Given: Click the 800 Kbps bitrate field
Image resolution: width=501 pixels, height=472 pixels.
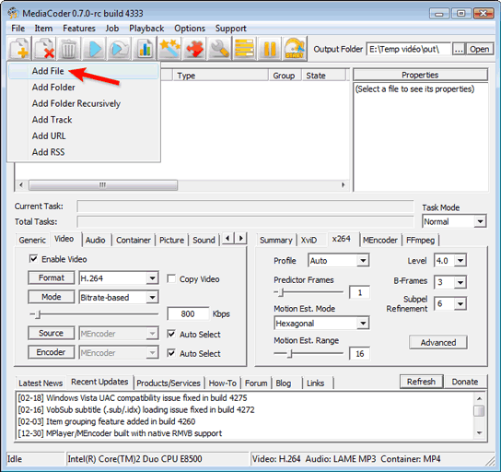Looking at the screenshot, I should pos(188,313).
